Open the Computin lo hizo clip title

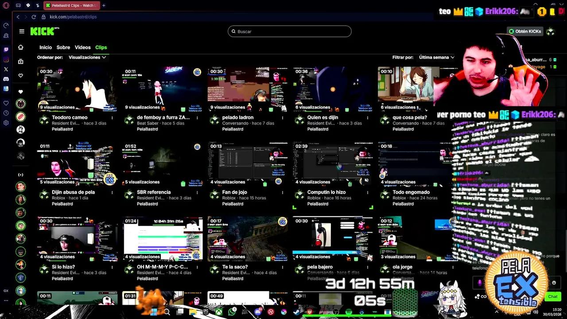coord(326,192)
